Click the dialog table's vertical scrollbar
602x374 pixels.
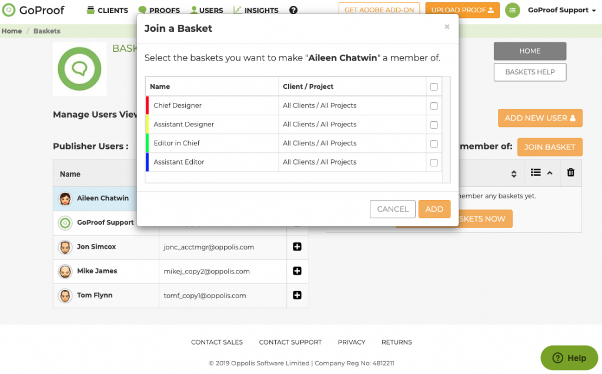coord(446,129)
